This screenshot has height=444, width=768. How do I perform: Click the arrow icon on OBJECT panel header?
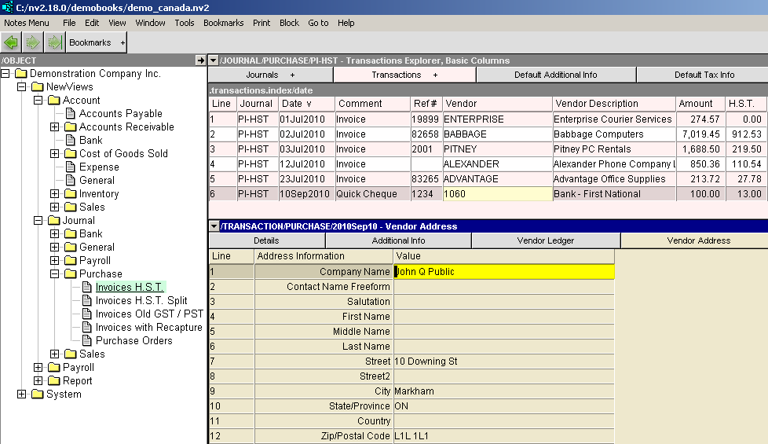coord(200,61)
